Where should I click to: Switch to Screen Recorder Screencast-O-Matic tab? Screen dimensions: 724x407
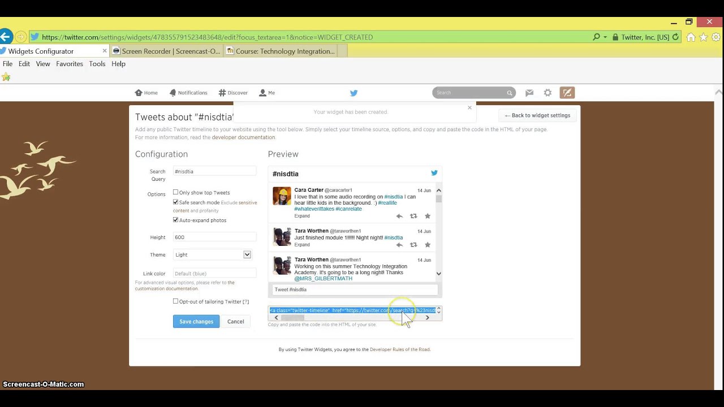point(167,51)
